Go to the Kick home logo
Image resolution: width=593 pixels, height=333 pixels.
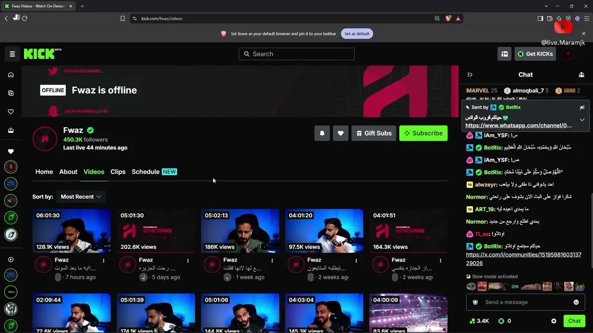42,54
